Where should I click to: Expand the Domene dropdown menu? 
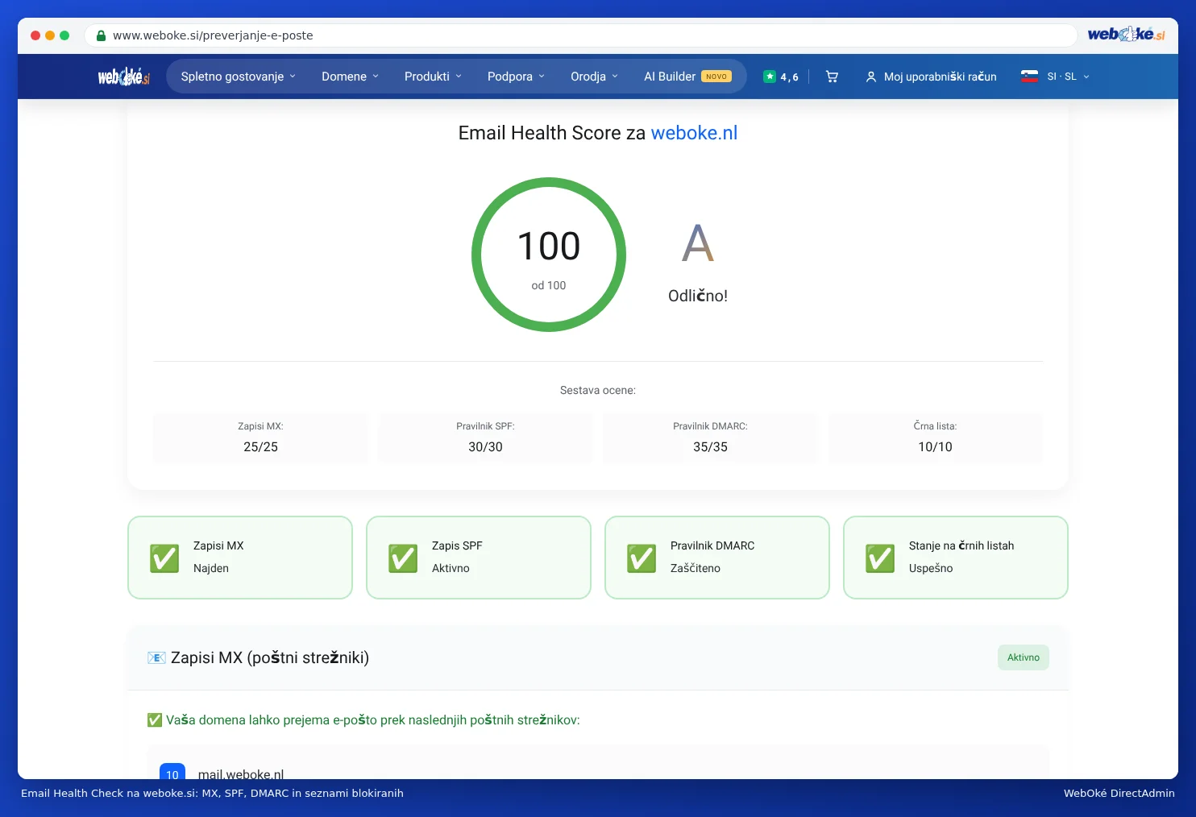350,77
